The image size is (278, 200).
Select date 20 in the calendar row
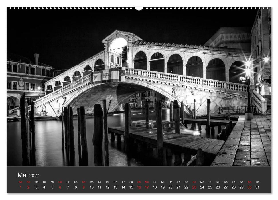[x=171, y=187]
